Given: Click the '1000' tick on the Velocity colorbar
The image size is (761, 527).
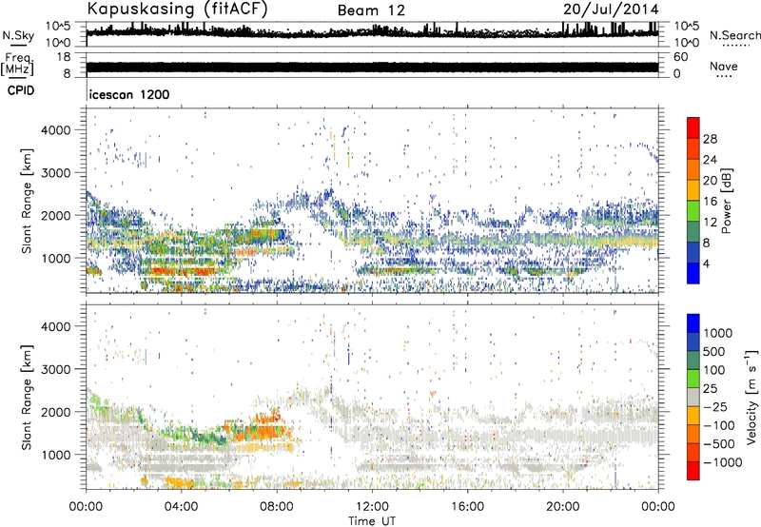Looking at the screenshot, I should click(x=717, y=333).
